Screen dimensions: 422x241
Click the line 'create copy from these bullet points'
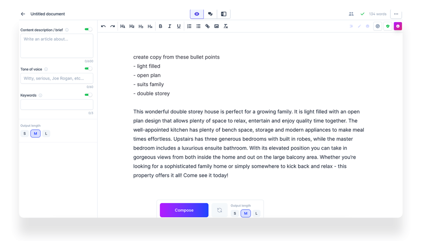pyautogui.click(x=176, y=57)
